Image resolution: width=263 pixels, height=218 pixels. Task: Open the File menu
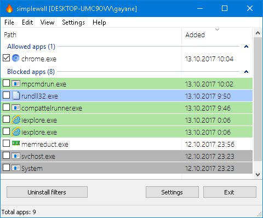pos(9,22)
